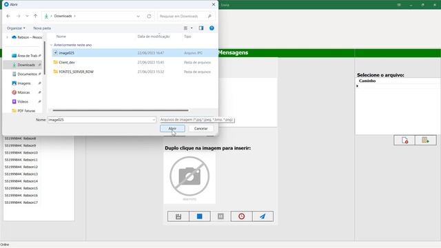Click Cancelar in the file dialog

pos(201,129)
